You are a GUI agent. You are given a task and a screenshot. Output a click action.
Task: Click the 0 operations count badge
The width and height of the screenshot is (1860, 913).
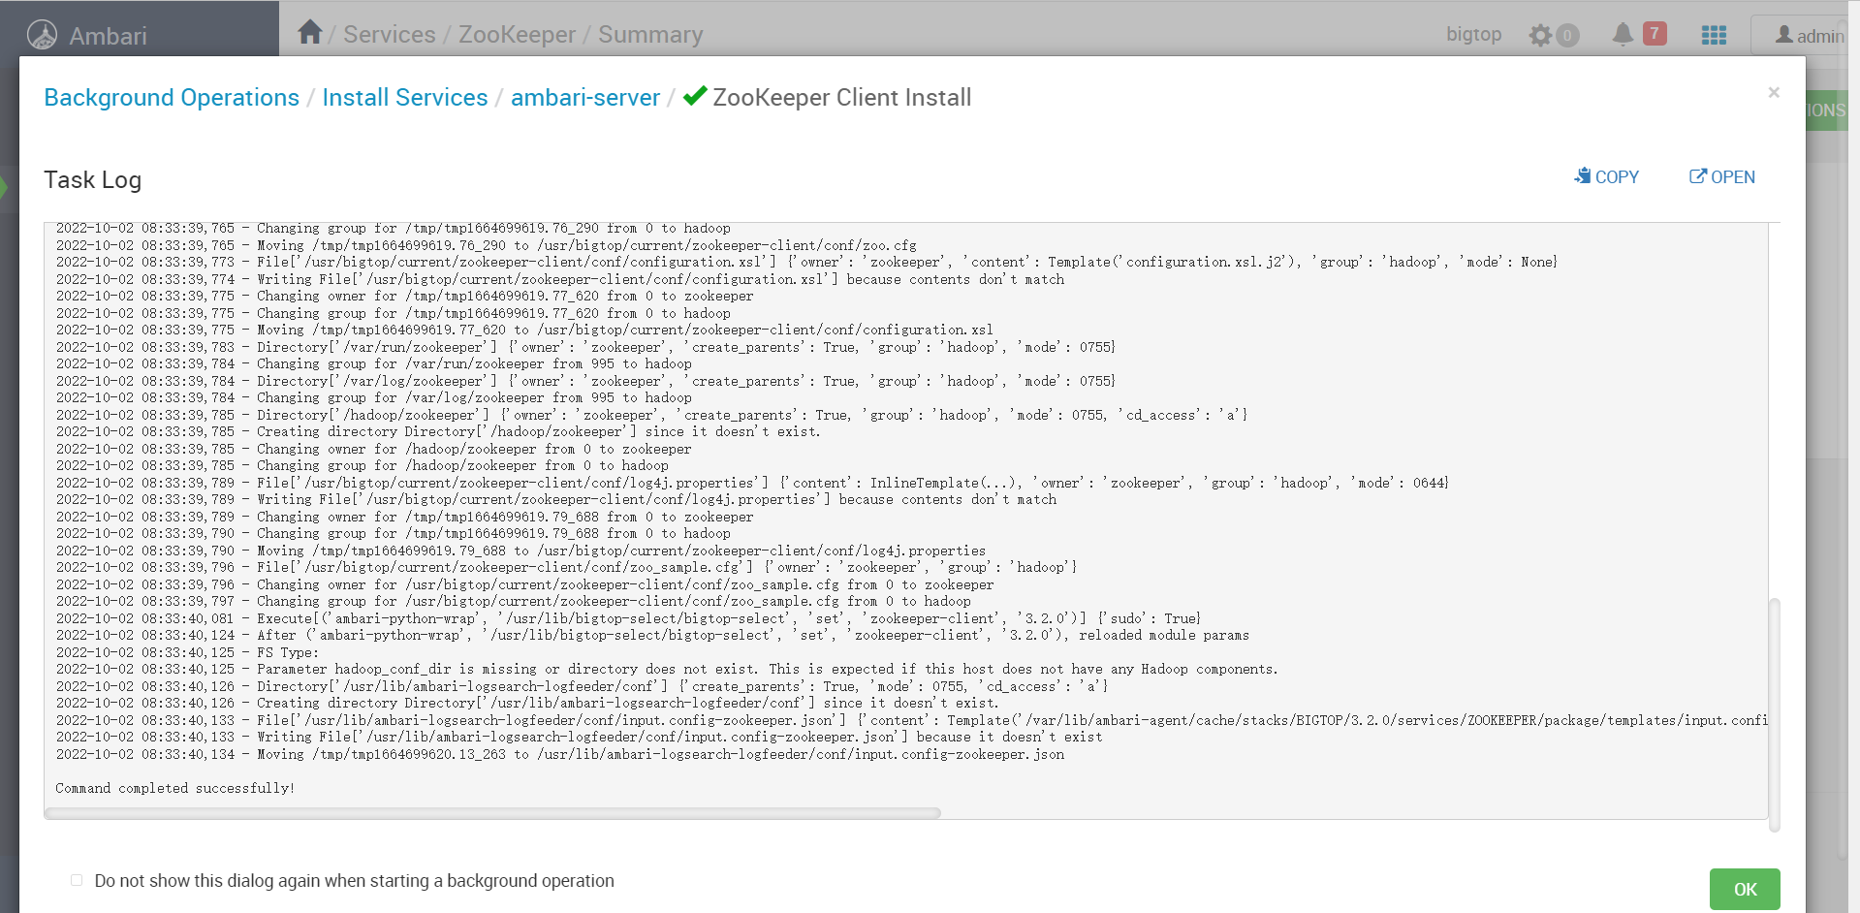[x=1567, y=36]
